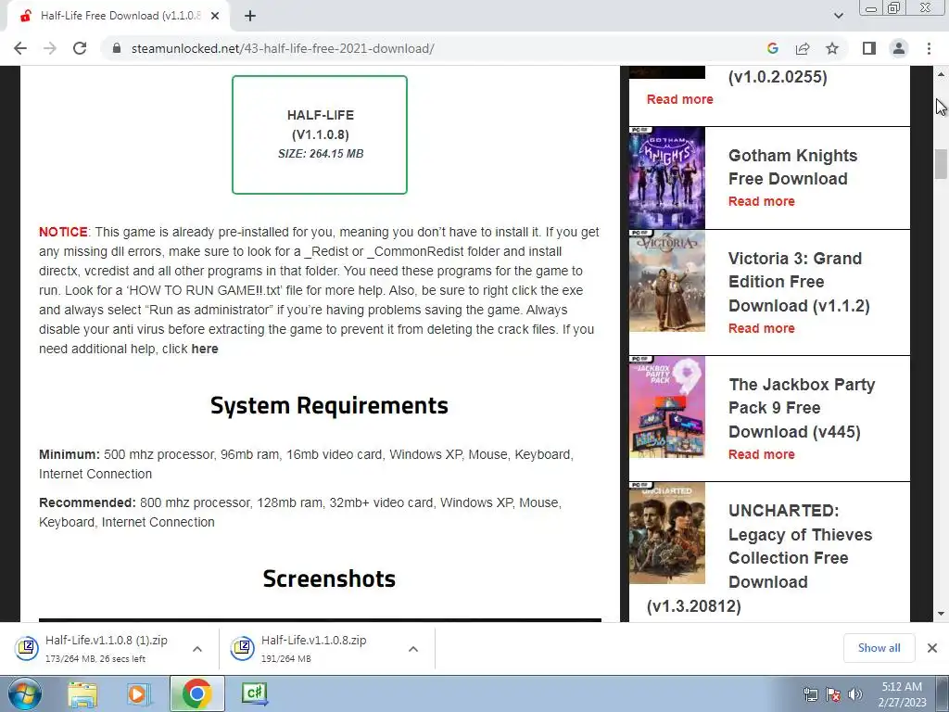Open the first sidebar Read more link

[x=679, y=99]
